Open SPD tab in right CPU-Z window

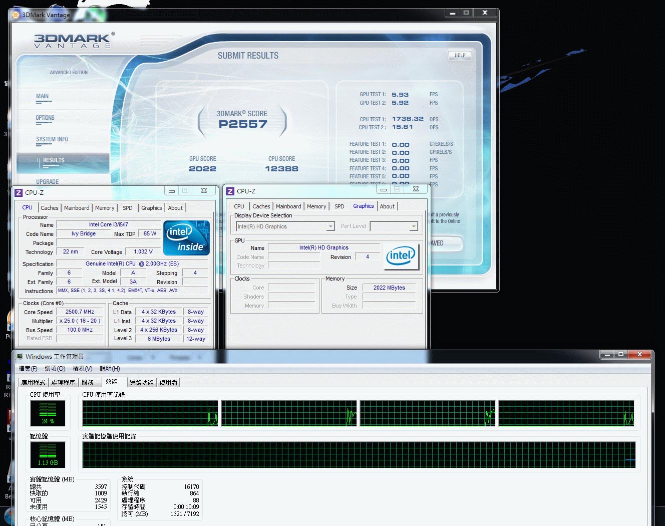pos(340,206)
